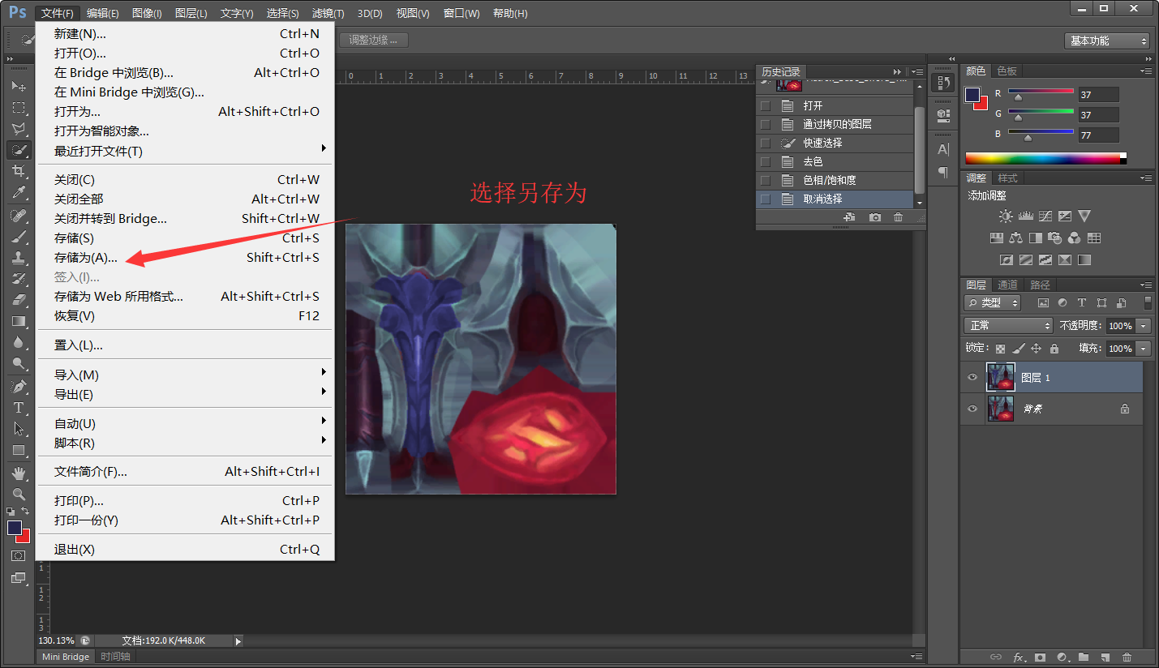This screenshot has height=668, width=1159.
Task: Open 类型 layer filter dropdown
Action: click(993, 303)
